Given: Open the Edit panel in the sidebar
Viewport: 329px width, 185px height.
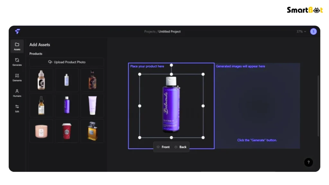Looking at the screenshot, I should coord(17,108).
